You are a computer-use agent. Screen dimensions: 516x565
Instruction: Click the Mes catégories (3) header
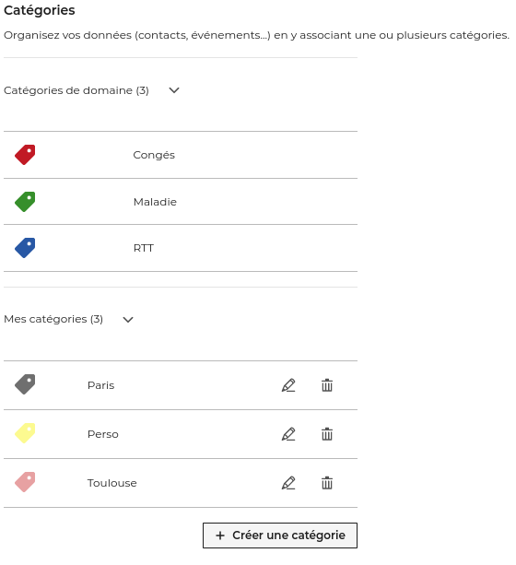(x=53, y=319)
